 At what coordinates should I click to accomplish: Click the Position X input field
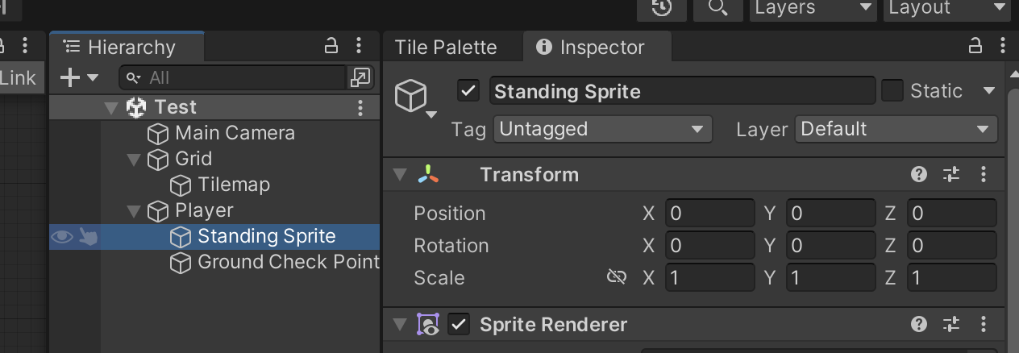coord(710,214)
